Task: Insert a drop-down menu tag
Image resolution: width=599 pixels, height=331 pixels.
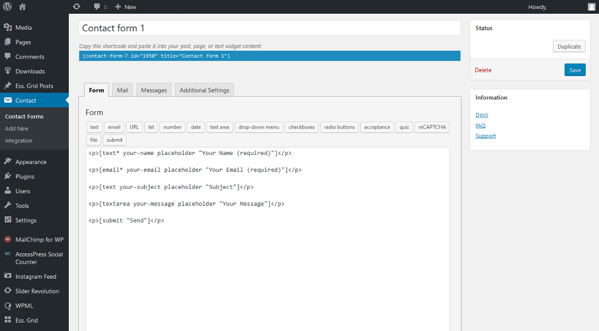Action: (x=259, y=127)
